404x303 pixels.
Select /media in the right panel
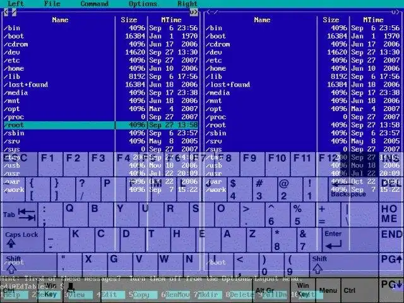point(218,93)
